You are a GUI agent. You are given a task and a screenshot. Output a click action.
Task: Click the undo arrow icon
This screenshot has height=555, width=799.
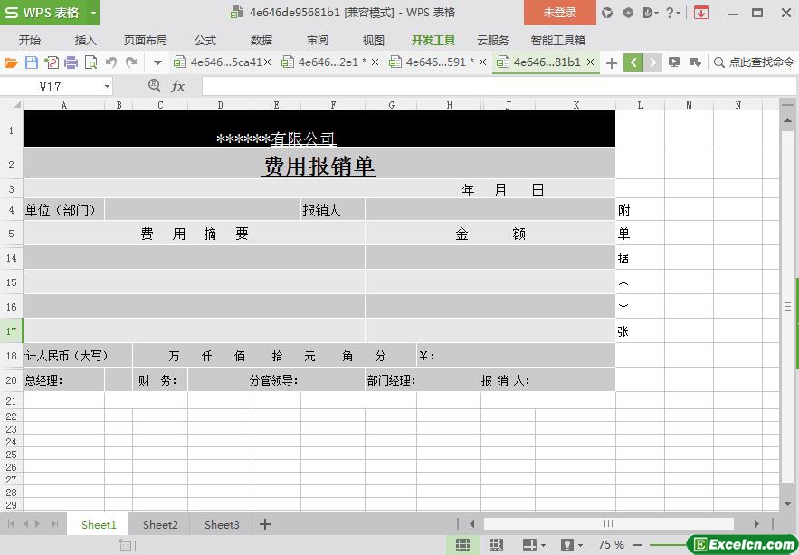pyautogui.click(x=110, y=62)
